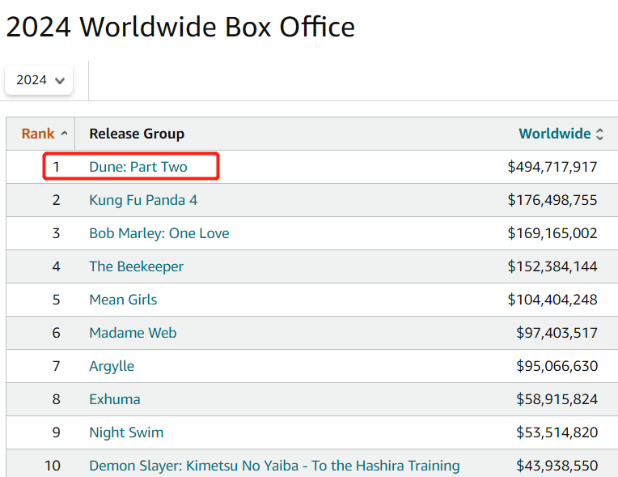Open the Bob Marley: One Love link
Image resolution: width=618 pixels, height=477 pixels.
coord(159,233)
